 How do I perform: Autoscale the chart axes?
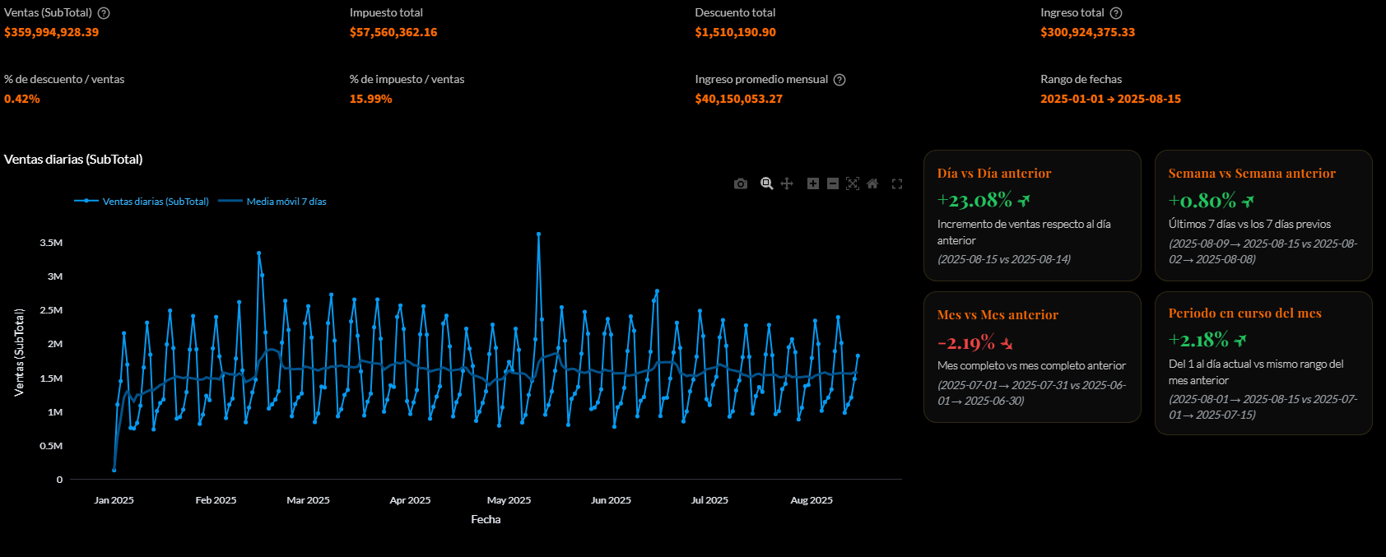tap(853, 183)
